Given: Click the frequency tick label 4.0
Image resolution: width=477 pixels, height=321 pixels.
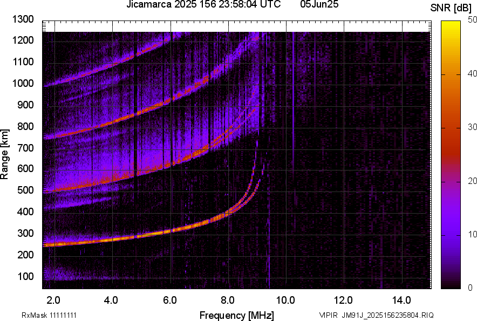Looking at the screenshot, I should point(111,300).
